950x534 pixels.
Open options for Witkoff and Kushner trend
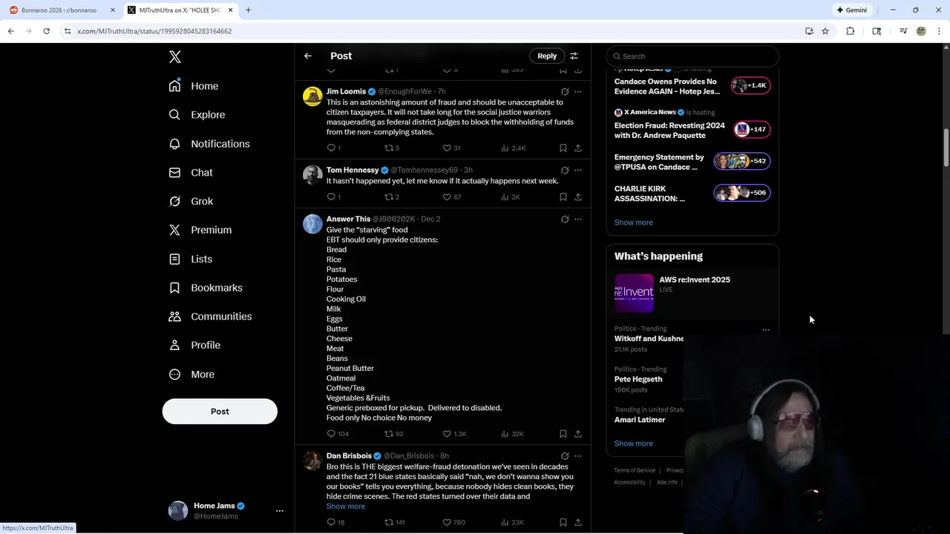766,330
